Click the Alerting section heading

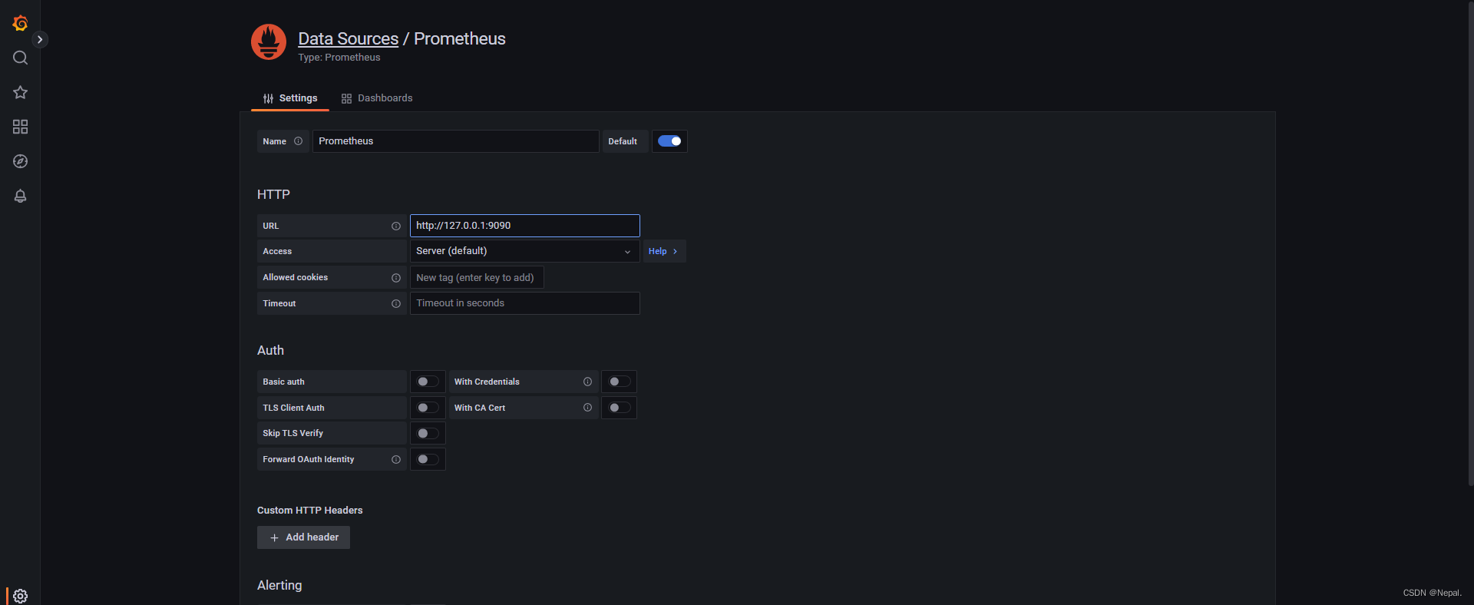279,585
